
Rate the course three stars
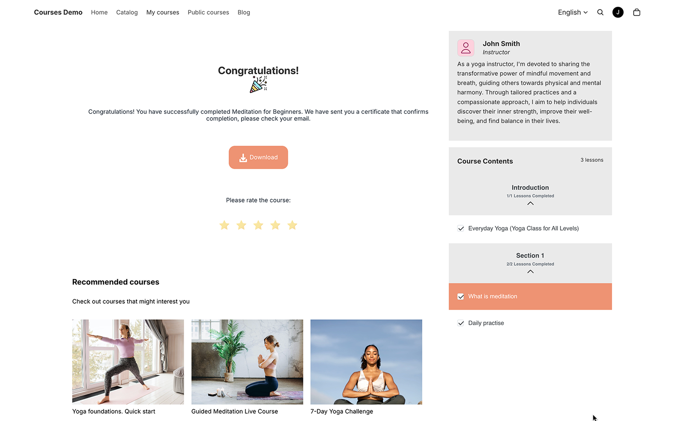coord(258,225)
